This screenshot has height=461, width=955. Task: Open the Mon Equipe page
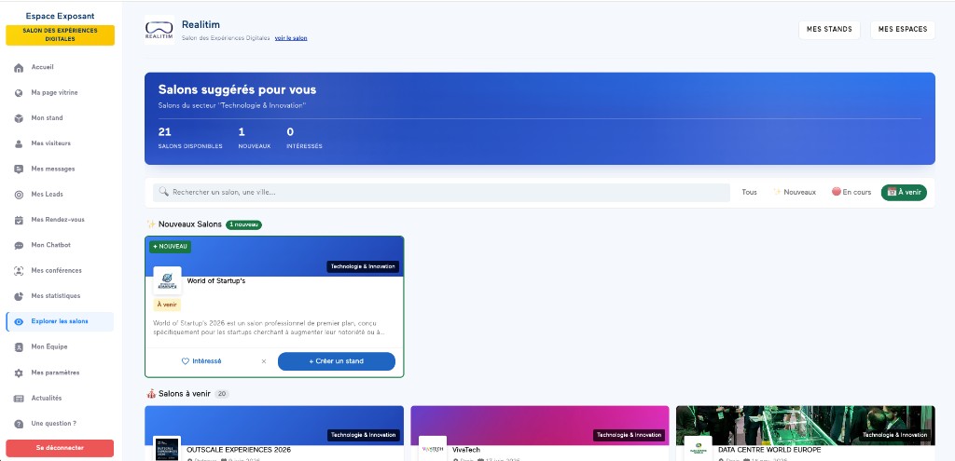[x=60, y=347]
